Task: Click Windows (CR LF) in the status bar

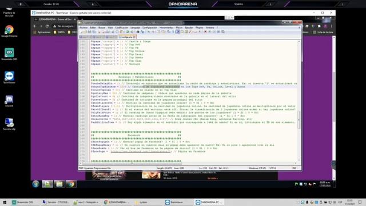Action: [x=257, y=168]
